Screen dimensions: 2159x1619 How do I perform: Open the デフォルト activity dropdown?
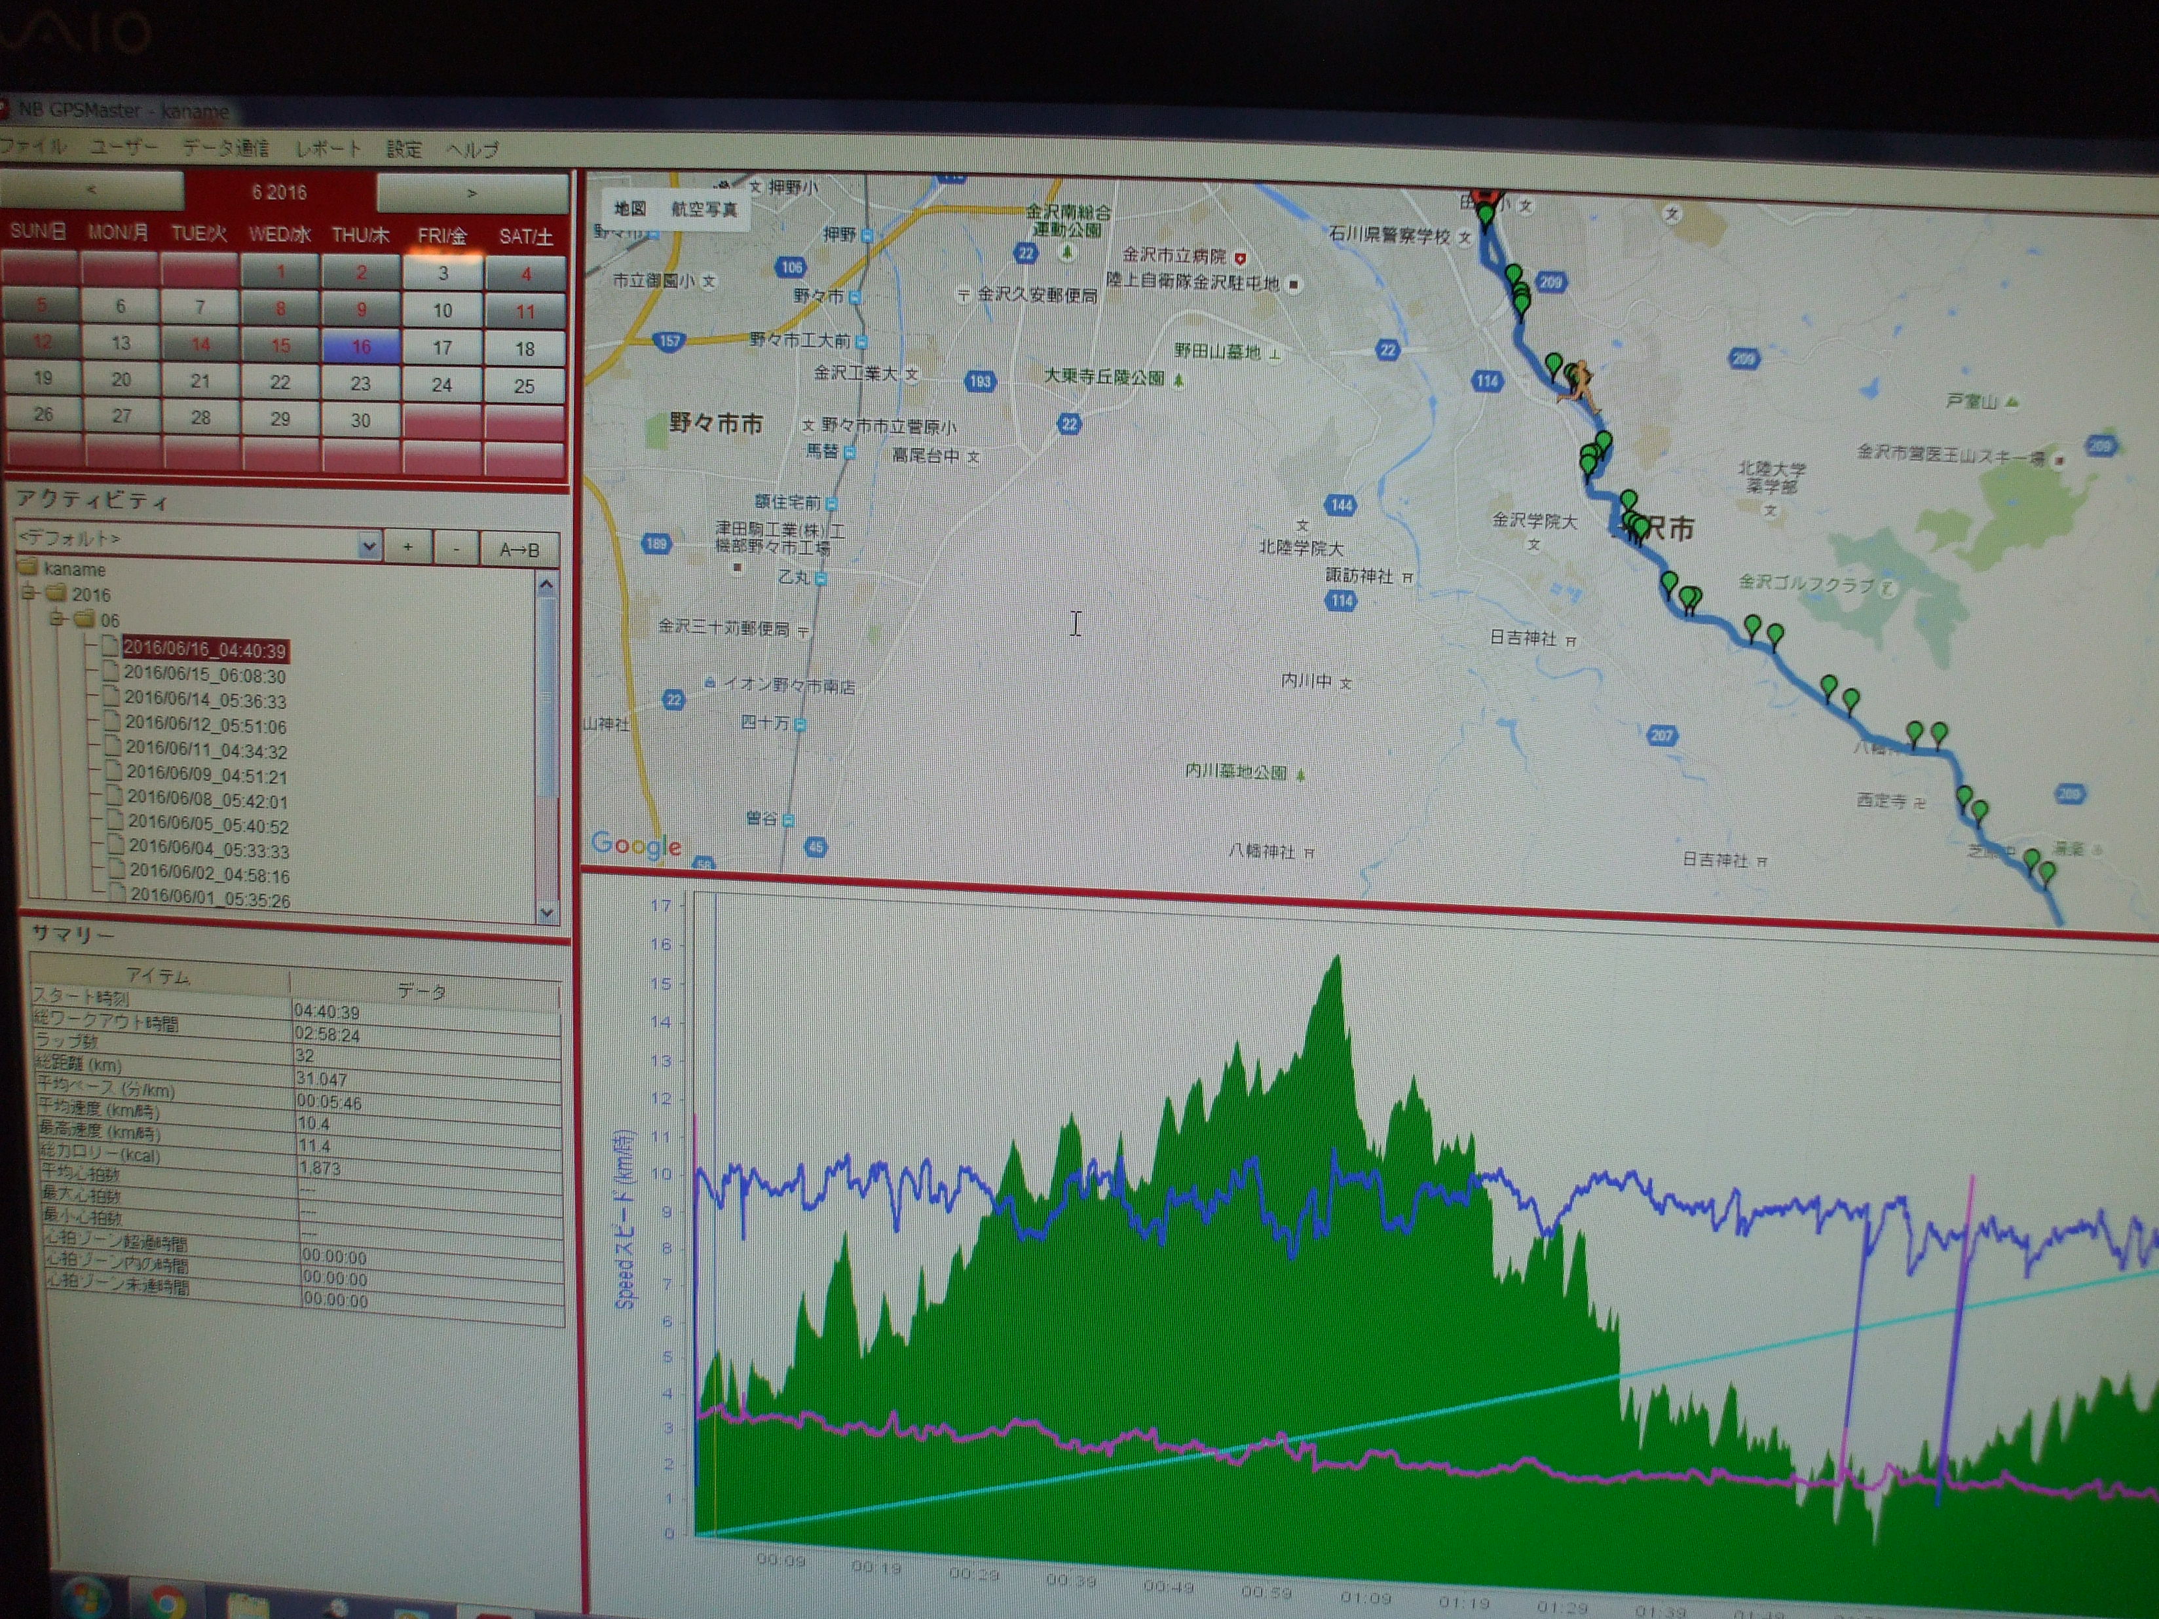[369, 546]
